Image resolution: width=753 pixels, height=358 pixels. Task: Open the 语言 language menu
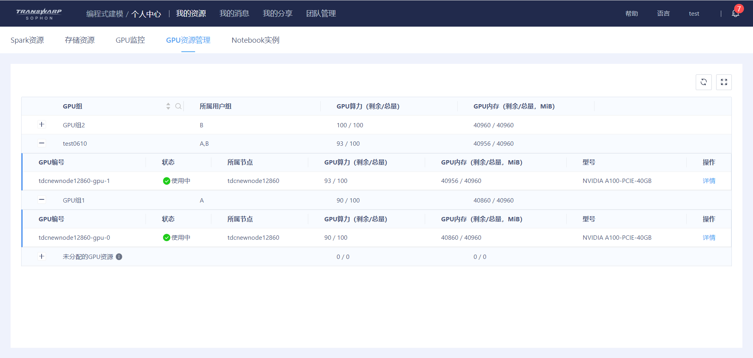[x=663, y=14]
